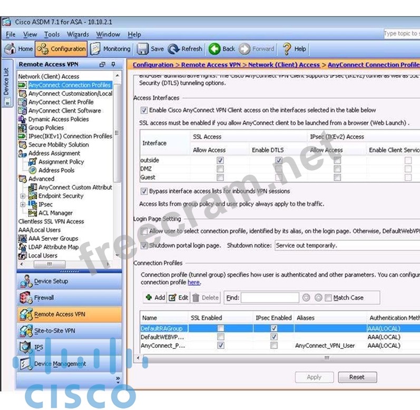Enable SSL Allow Access on DMZ interface
The image size is (420, 410).
coord(220,169)
